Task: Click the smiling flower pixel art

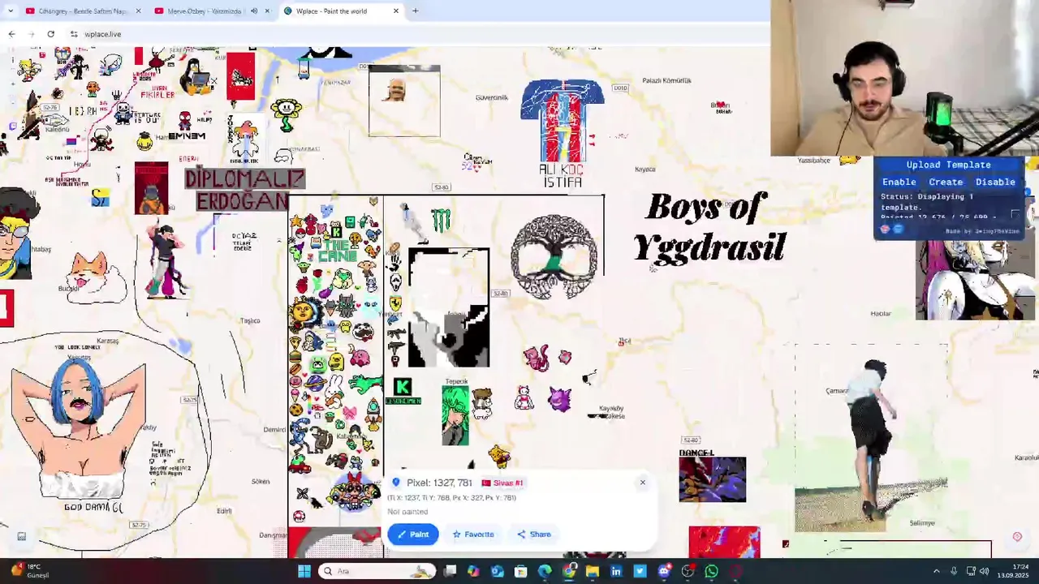Action: pos(286,114)
